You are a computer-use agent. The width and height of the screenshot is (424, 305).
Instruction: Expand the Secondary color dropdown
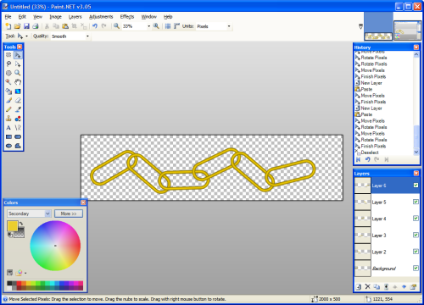pos(29,213)
